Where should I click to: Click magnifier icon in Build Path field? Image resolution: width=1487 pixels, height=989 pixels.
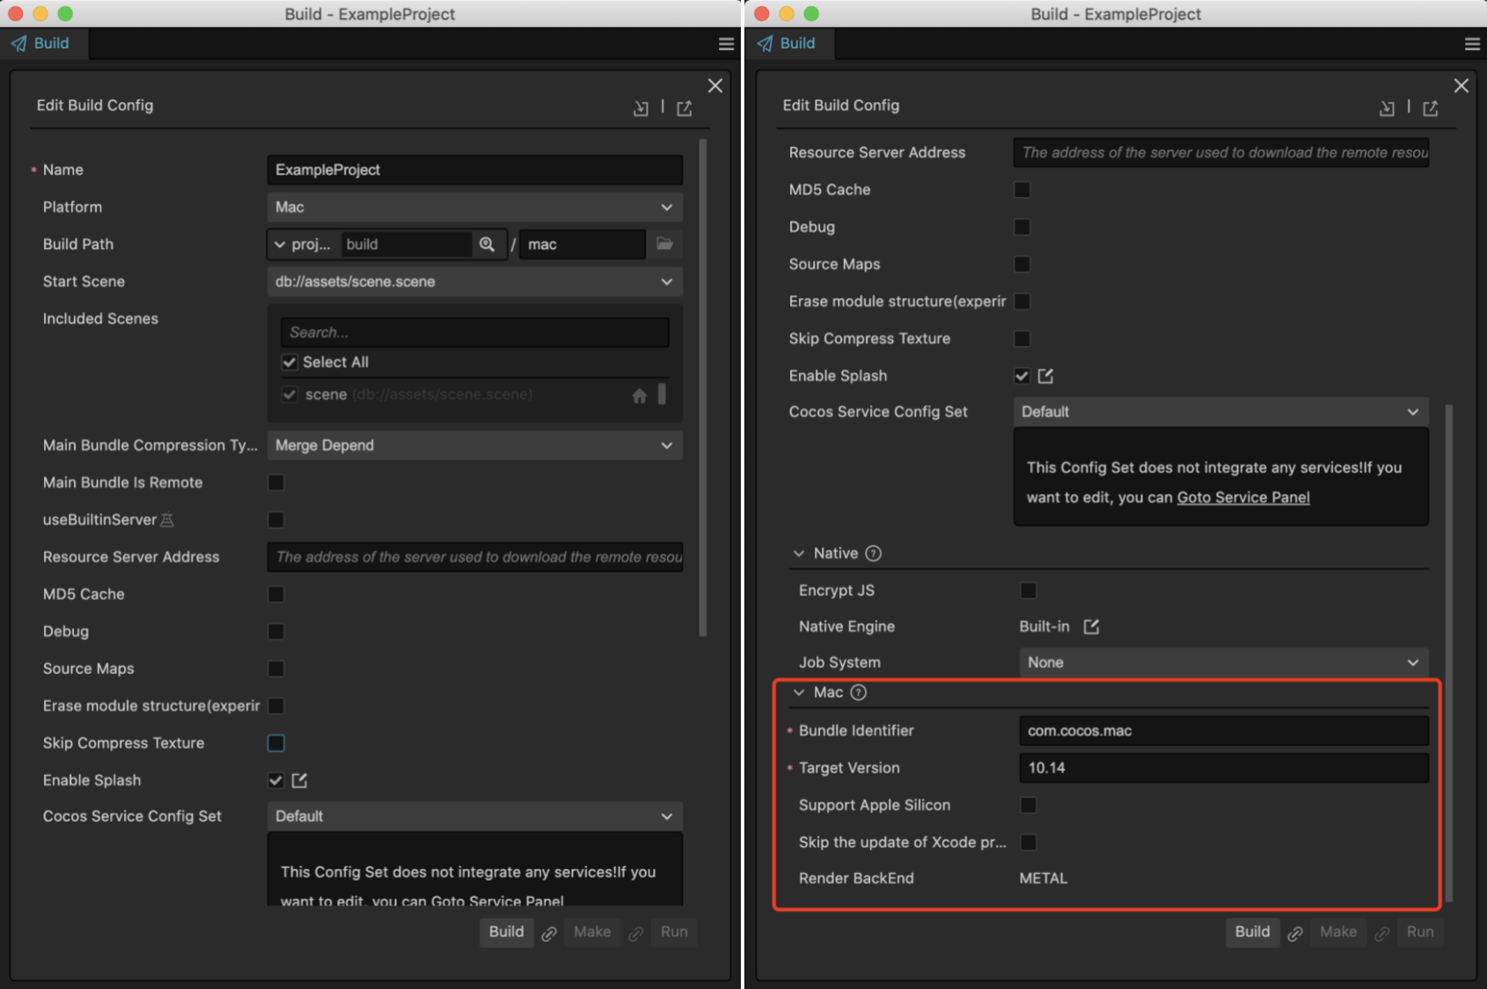point(487,244)
